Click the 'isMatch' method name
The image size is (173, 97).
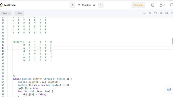(x=38, y=79)
